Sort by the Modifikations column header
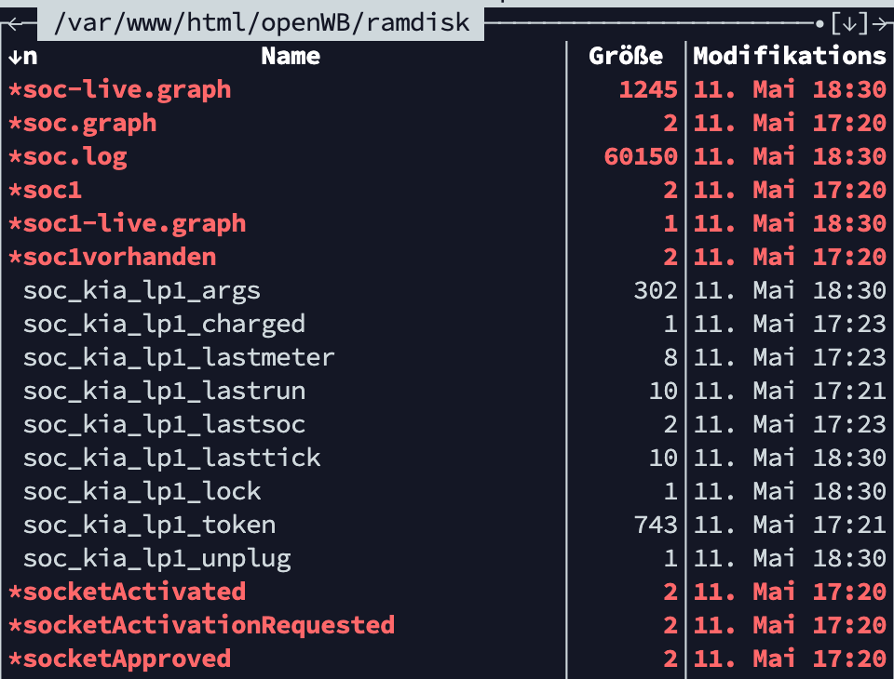Viewport: 894px width, 679px height. point(790,57)
